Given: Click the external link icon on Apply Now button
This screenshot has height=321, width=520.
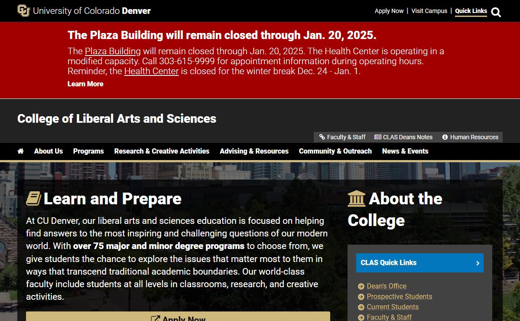Looking at the screenshot, I should click(x=155, y=319).
